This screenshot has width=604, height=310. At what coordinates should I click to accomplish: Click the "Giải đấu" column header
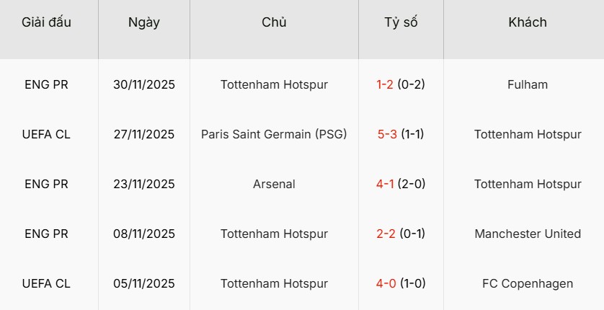47,22
